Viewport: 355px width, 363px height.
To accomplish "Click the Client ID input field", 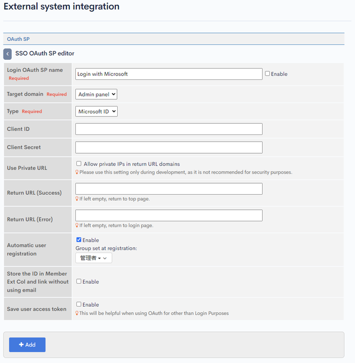I will point(169,129).
